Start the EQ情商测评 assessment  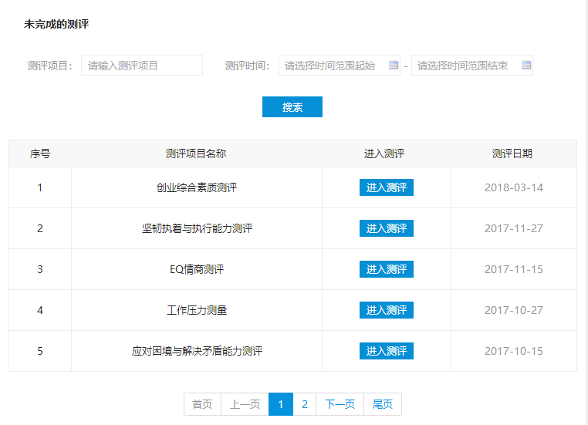coord(386,269)
